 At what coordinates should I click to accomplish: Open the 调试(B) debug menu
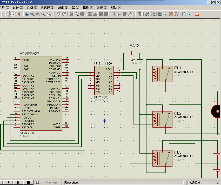63,8
